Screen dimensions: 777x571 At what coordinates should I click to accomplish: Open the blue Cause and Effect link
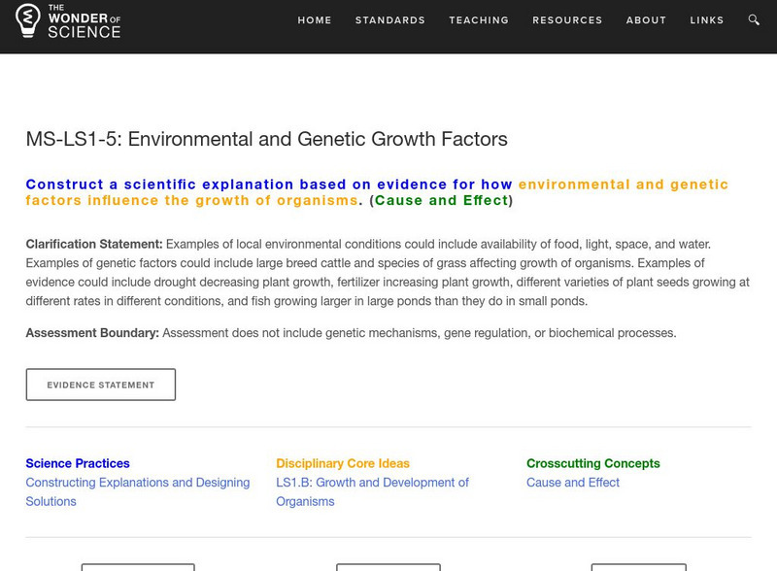click(573, 483)
